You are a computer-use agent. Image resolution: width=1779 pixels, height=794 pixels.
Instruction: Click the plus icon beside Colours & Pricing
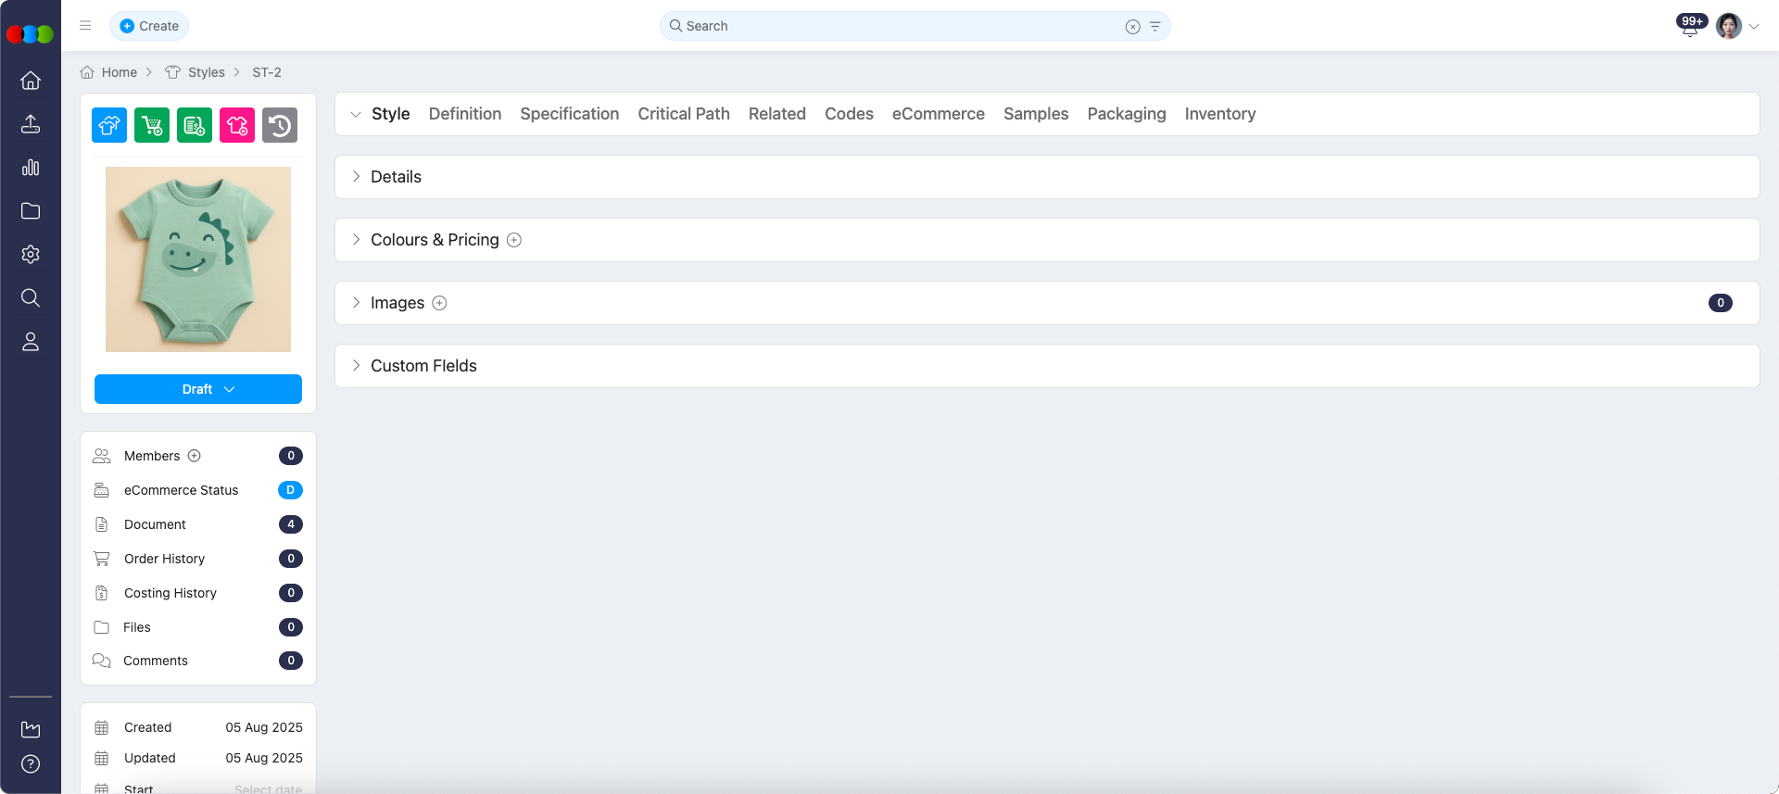click(514, 240)
